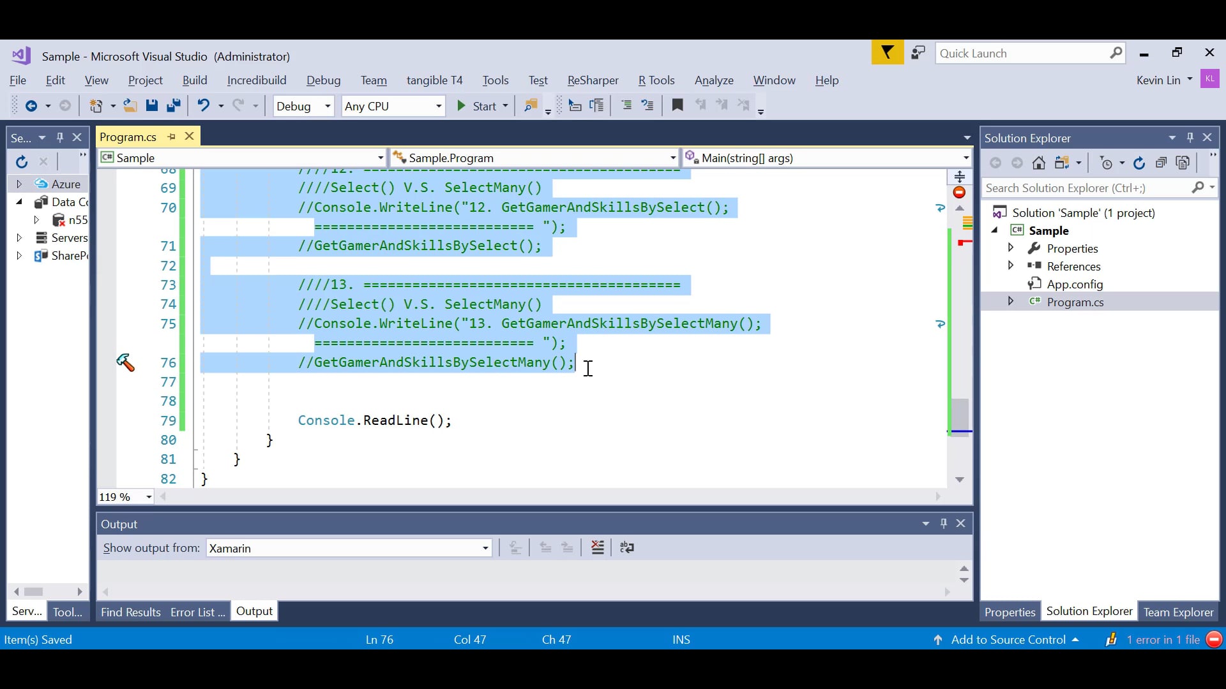Screen dimensions: 1226x689
Task: Switch to the Error List tab
Action: (197, 612)
